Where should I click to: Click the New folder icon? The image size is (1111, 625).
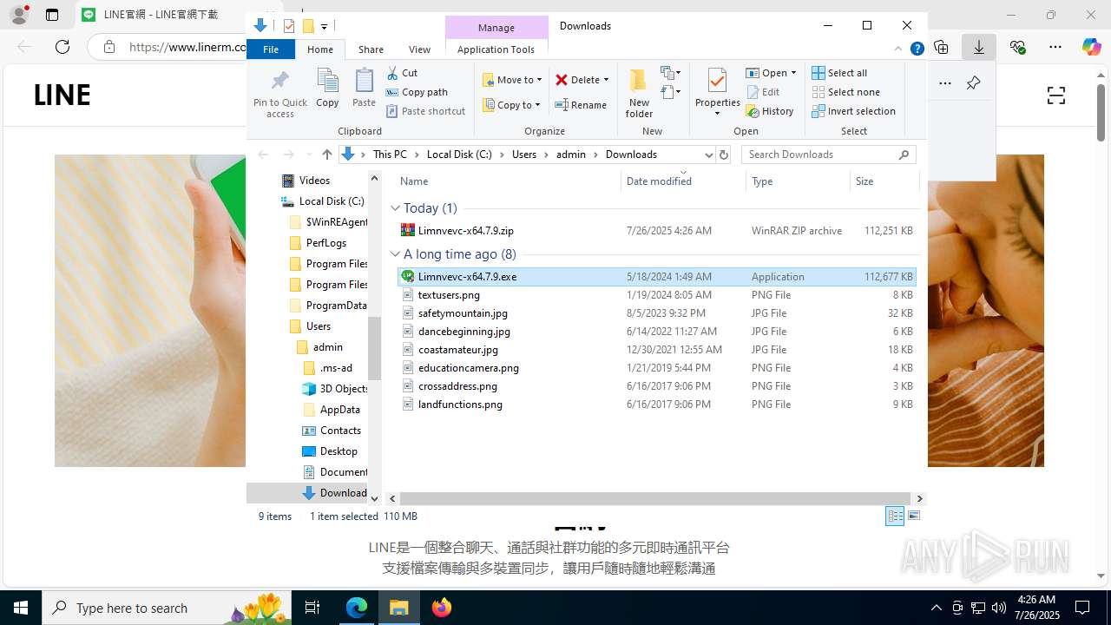[639, 81]
